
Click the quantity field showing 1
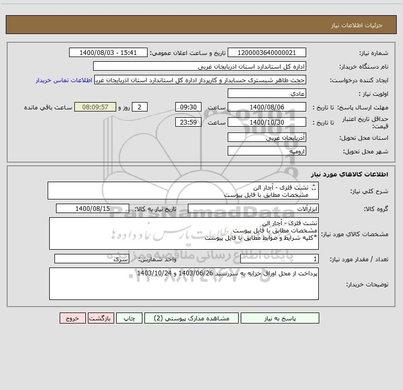pyautogui.click(x=279, y=259)
